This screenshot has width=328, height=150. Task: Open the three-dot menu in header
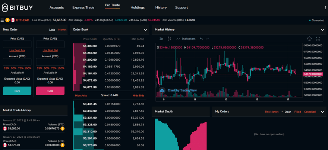[x=325, y=7]
